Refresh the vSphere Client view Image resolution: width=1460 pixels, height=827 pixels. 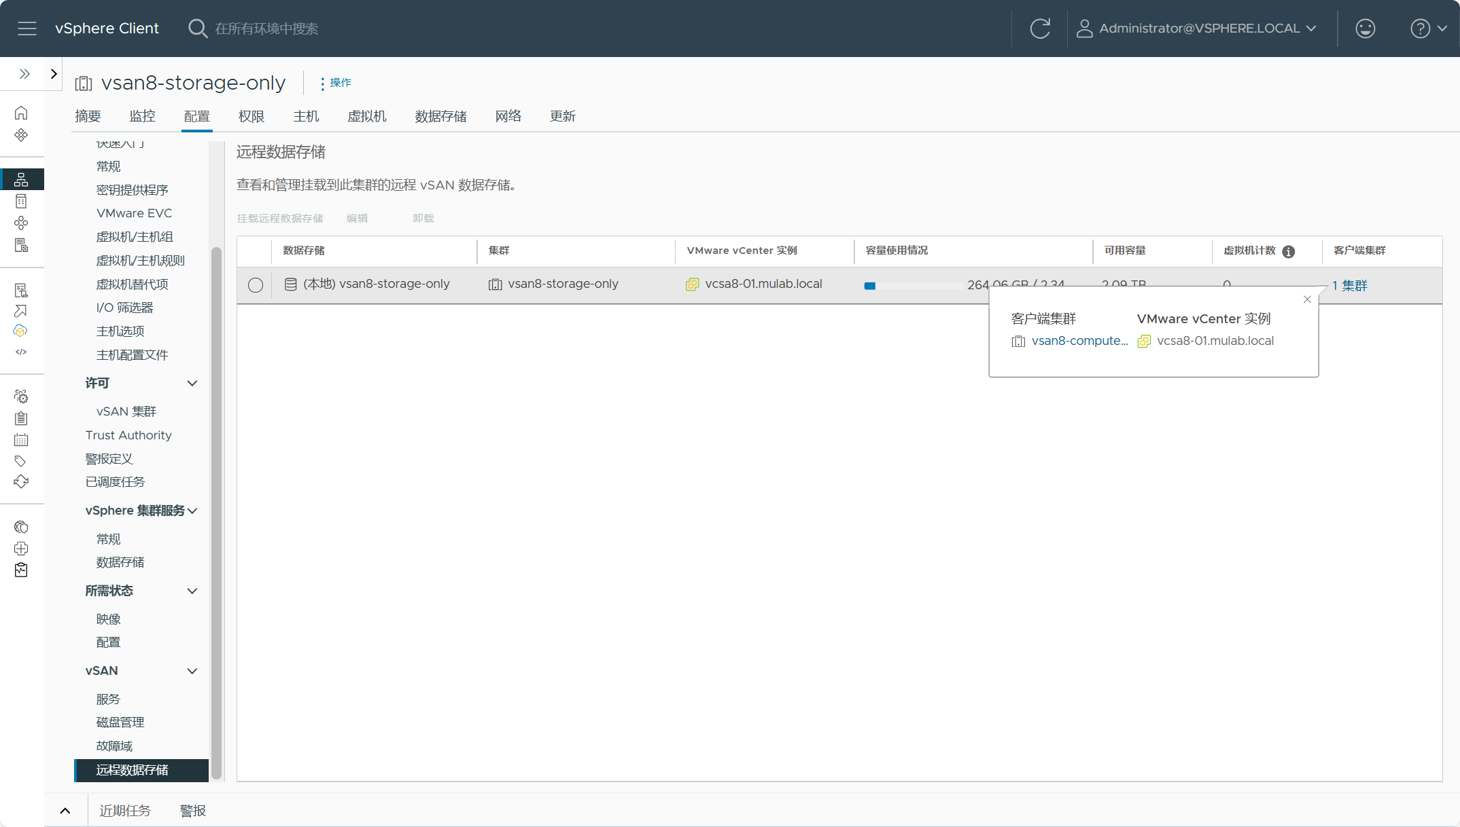tap(1040, 29)
